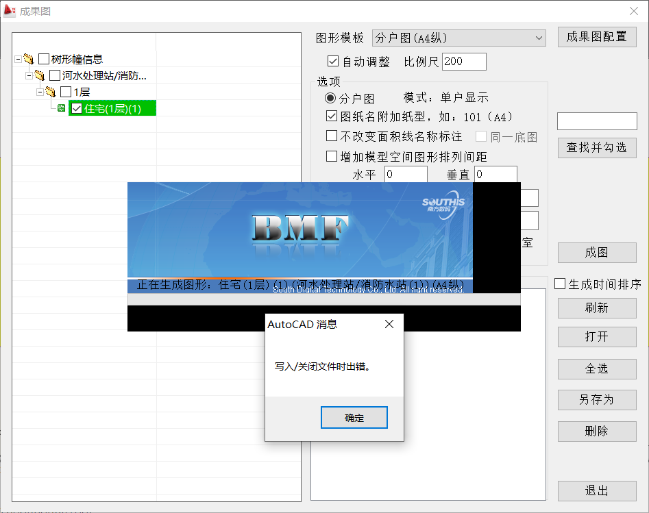The height and width of the screenshot is (513, 649).
Task: Click the 刷新 button
Action: coord(597,308)
